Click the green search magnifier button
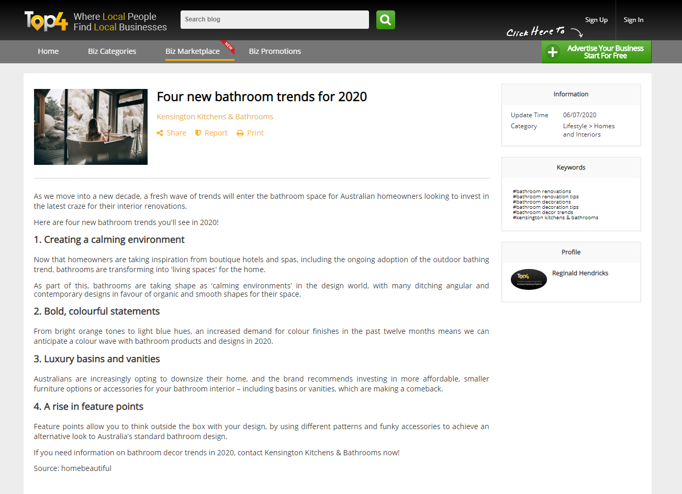Screen dimensions: 682x494 385,20
